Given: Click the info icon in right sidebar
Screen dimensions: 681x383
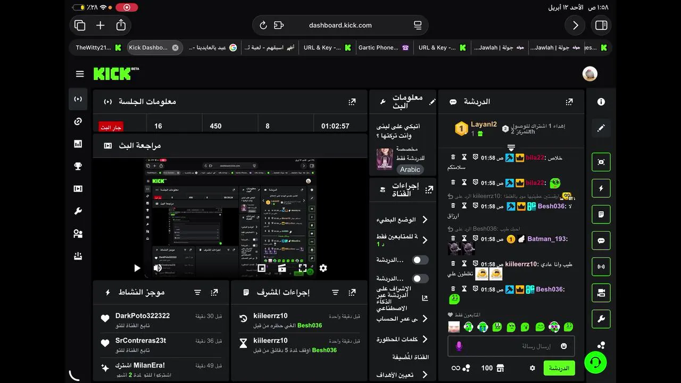Looking at the screenshot, I should [x=601, y=102].
